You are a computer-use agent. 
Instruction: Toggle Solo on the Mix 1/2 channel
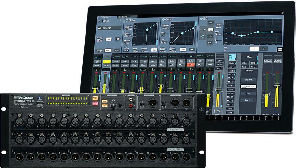tap(220, 61)
